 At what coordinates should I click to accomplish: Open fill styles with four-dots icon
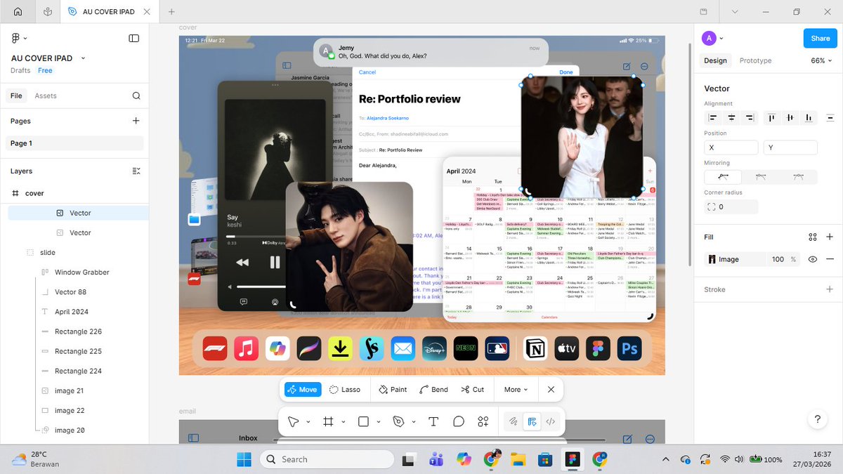(813, 237)
